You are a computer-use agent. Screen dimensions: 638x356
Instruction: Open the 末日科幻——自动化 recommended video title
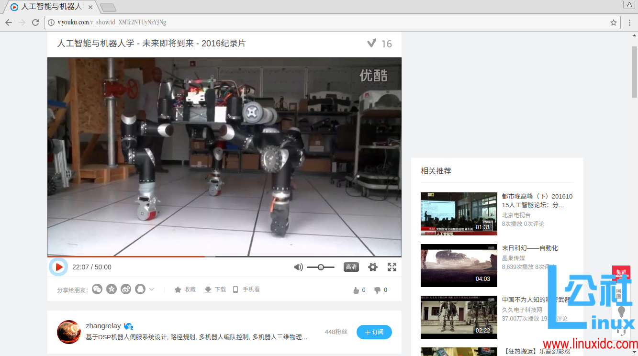[530, 248]
